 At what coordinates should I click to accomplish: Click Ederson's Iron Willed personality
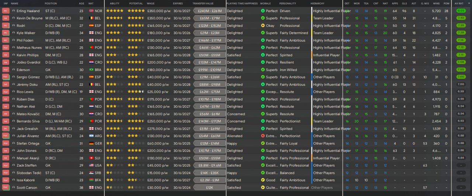[288, 70]
